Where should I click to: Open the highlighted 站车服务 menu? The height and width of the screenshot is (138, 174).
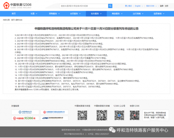pos(96,14)
